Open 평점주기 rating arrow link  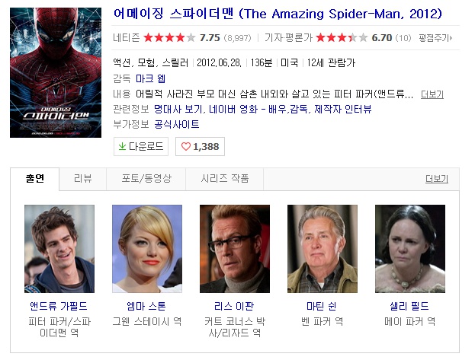point(435,38)
